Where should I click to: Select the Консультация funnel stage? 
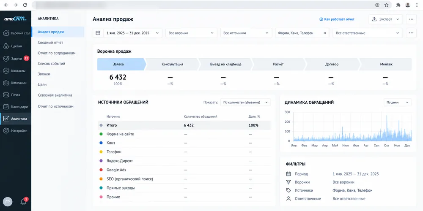click(x=173, y=64)
